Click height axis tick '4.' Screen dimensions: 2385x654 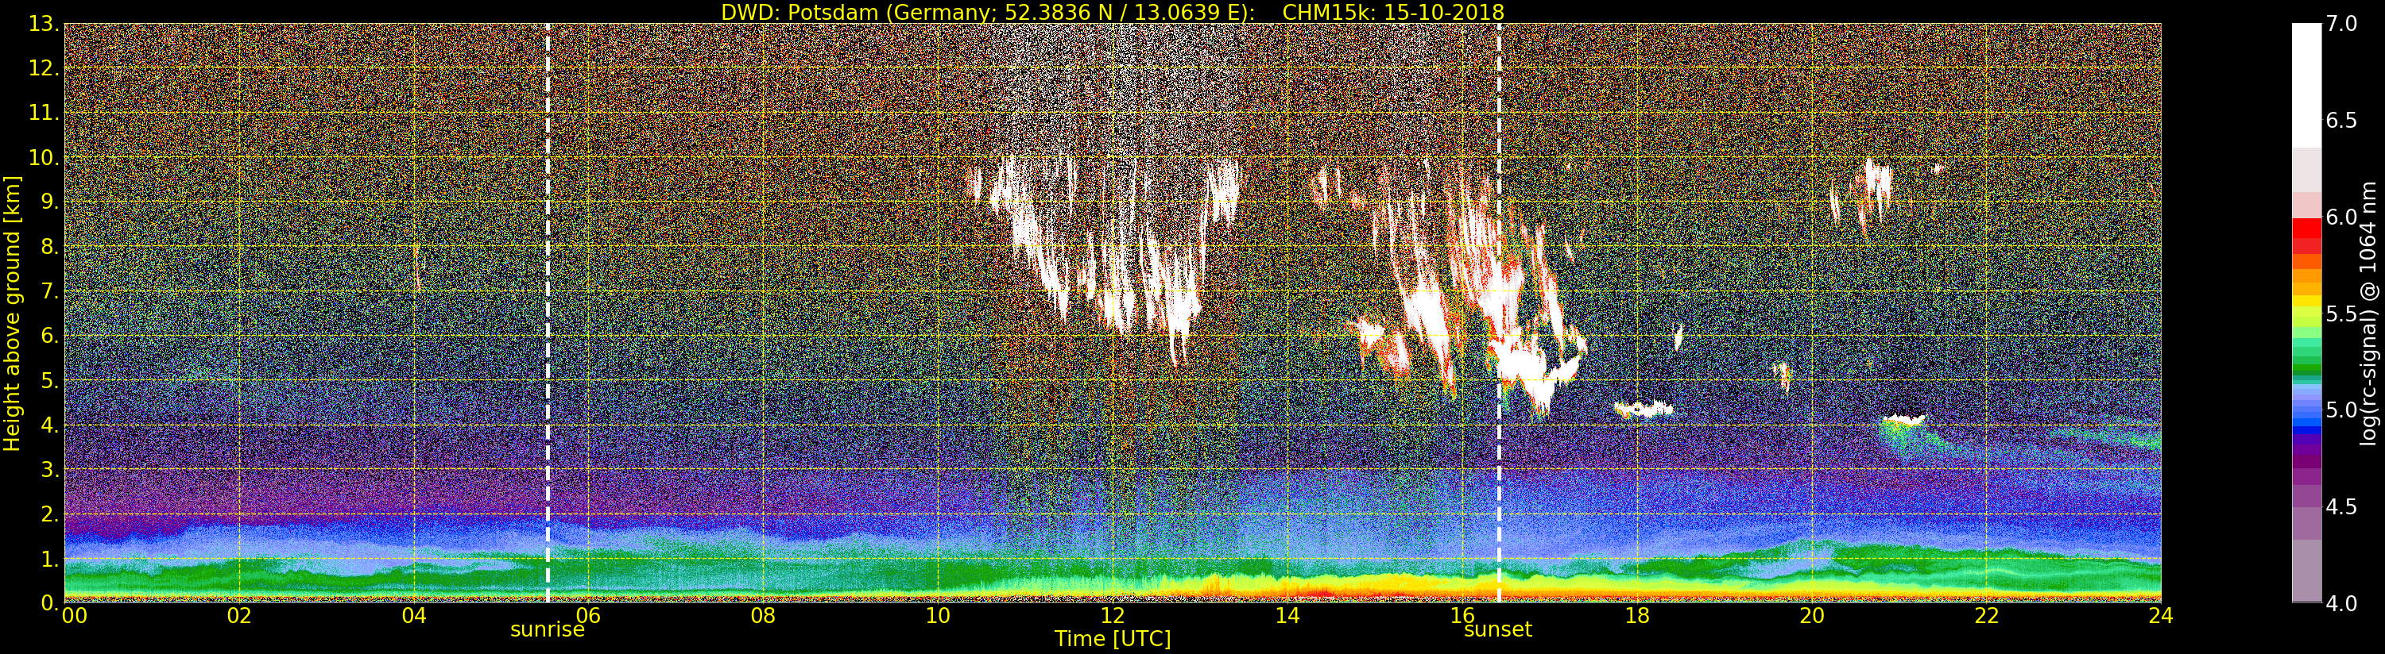pyautogui.click(x=51, y=425)
